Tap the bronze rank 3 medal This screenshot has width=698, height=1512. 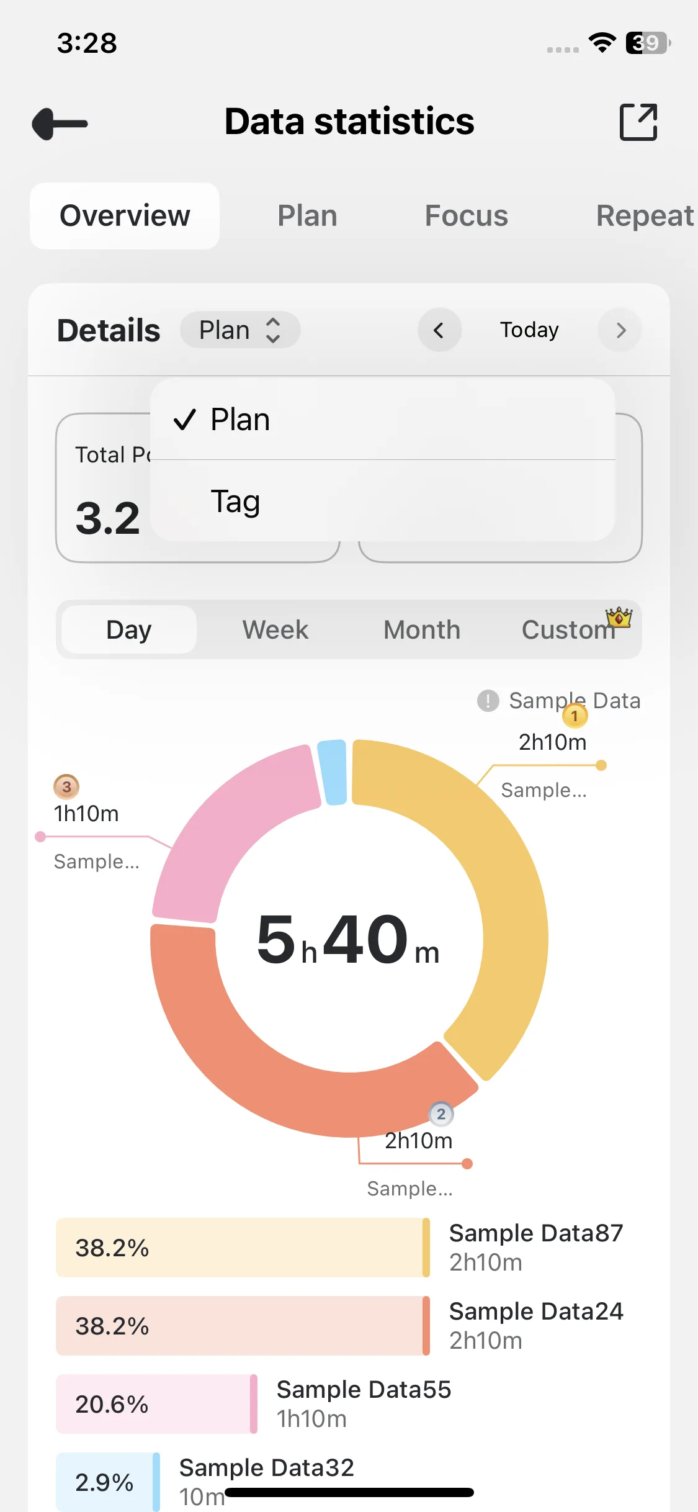pyautogui.click(x=66, y=787)
